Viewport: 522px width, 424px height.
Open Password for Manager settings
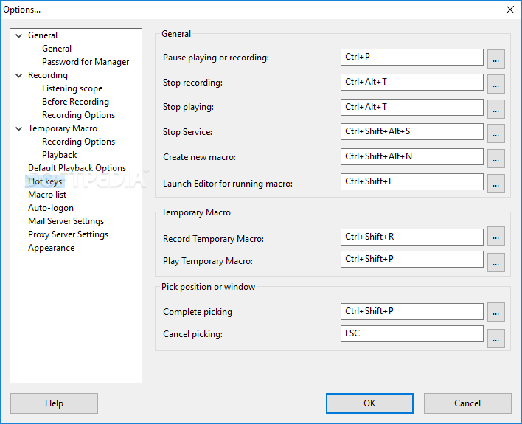coord(86,62)
